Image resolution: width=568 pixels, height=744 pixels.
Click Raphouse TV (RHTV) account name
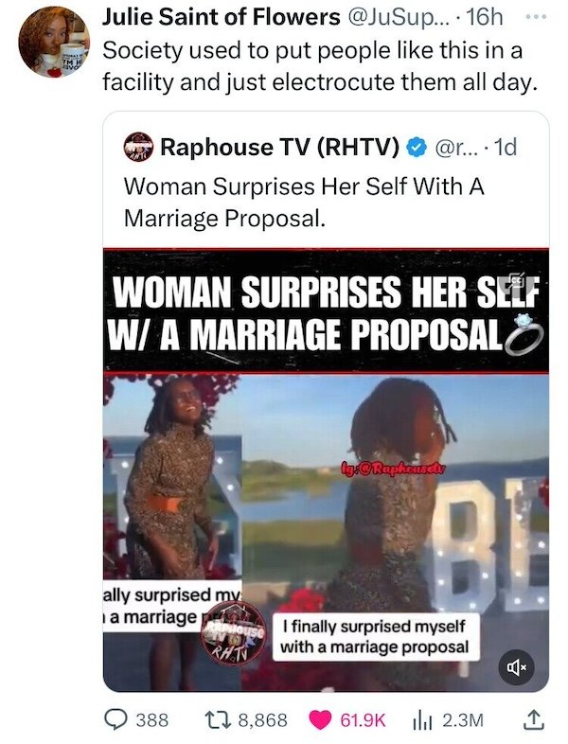click(280, 148)
